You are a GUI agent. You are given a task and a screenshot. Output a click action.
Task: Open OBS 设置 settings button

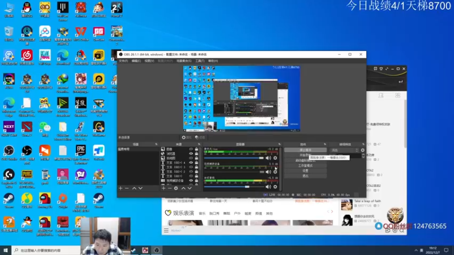point(305,171)
